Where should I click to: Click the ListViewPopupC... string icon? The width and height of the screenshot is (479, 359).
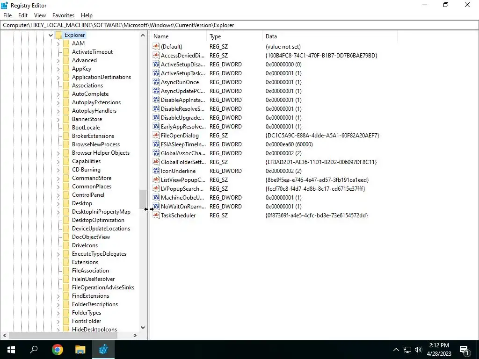156,179
